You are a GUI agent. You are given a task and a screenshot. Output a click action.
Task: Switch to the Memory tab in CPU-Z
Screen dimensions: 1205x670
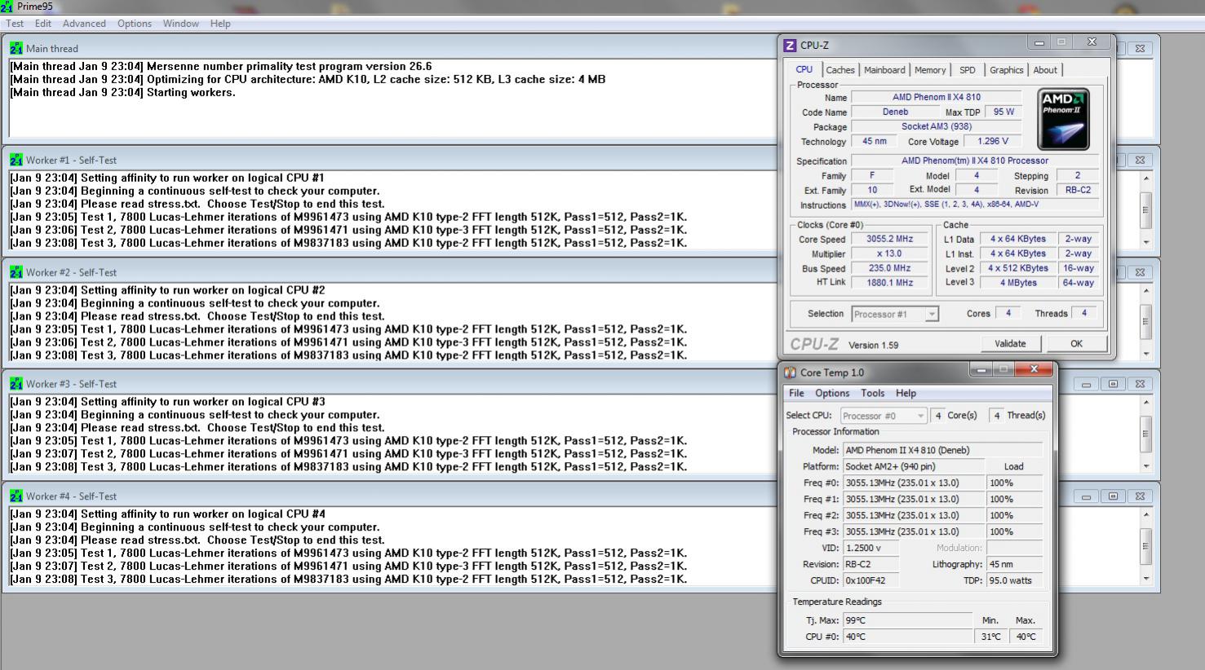point(930,70)
